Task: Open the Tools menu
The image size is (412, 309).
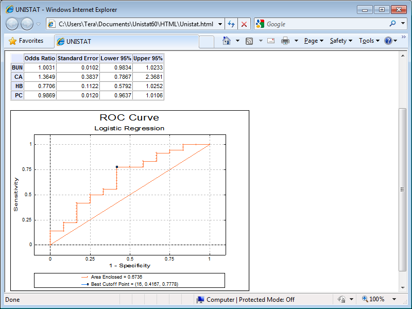Action: 369,41
